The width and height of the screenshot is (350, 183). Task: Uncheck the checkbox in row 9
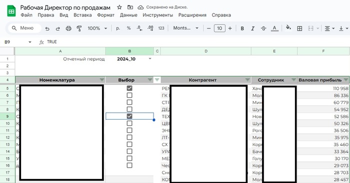click(x=129, y=116)
